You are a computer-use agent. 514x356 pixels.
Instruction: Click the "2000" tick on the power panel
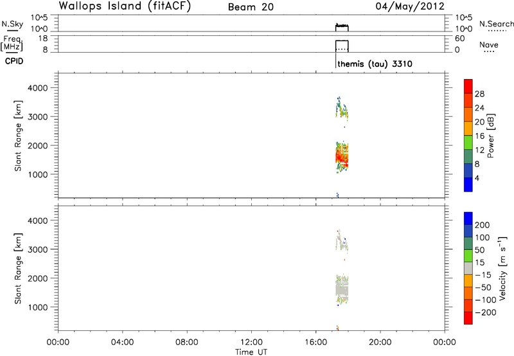coord(38,145)
